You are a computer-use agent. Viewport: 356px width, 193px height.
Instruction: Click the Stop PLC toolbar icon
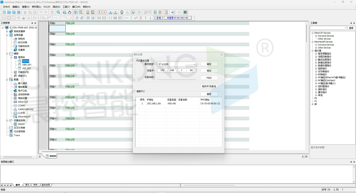(x=104, y=12)
